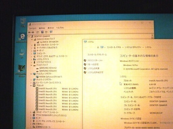Expand the ネットワーク アダプター node
This screenshot has width=173, height=129.
coord(31,80)
